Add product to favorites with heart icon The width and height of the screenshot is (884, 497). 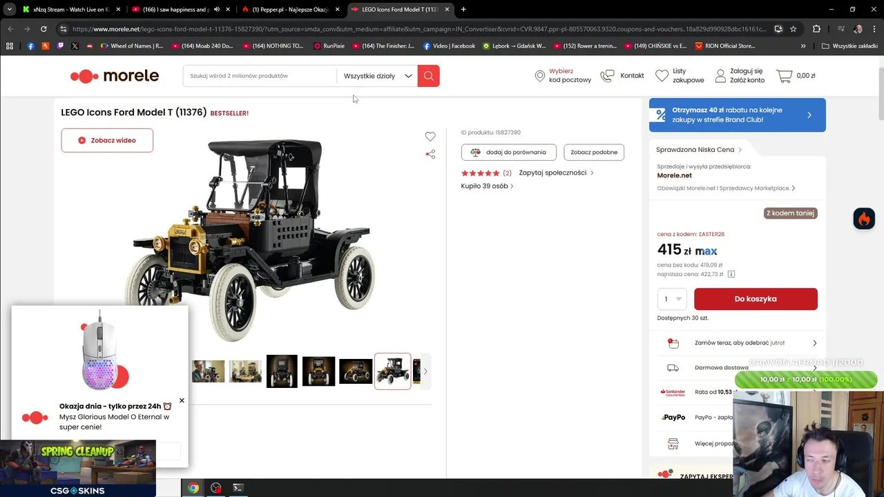click(430, 137)
